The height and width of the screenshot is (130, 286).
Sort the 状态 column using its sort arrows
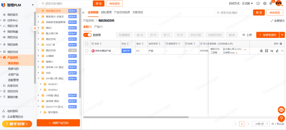128,44
